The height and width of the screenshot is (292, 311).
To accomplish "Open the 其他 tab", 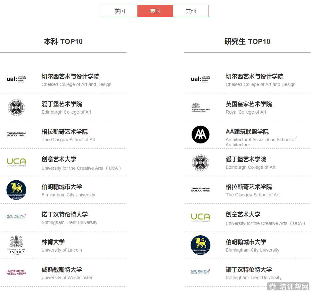I will (x=191, y=11).
